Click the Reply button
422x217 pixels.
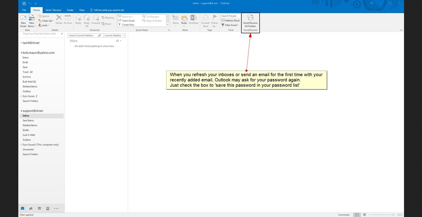78,20
